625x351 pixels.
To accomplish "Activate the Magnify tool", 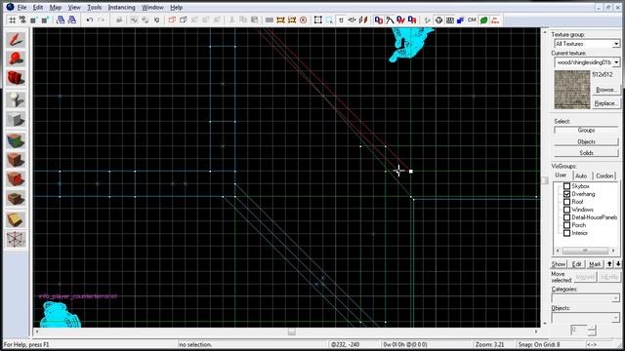I will click(16, 58).
